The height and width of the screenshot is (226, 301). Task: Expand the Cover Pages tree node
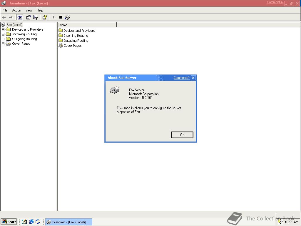pyautogui.click(x=3, y=44)
